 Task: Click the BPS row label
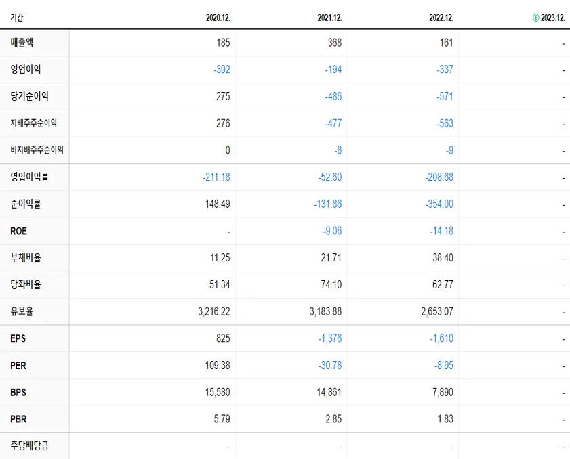(18, 392)
